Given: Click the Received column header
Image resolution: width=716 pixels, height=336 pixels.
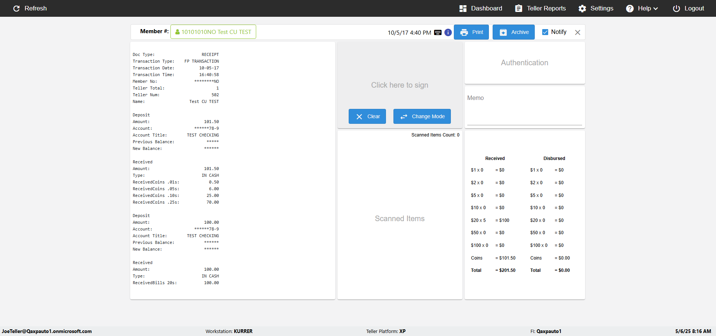Looking at the screenshot, I should [495, 158].
